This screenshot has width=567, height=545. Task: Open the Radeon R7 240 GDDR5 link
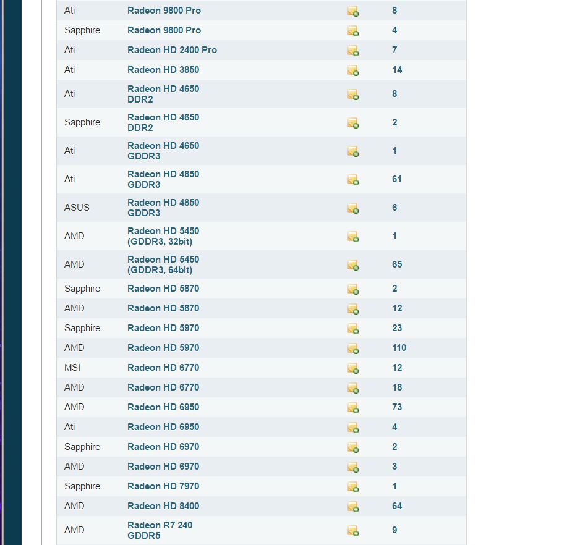(160, 530)
